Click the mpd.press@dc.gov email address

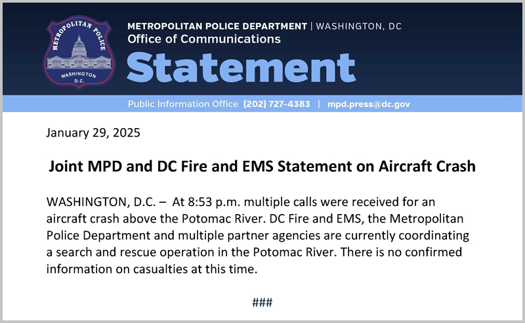[369, 104]
